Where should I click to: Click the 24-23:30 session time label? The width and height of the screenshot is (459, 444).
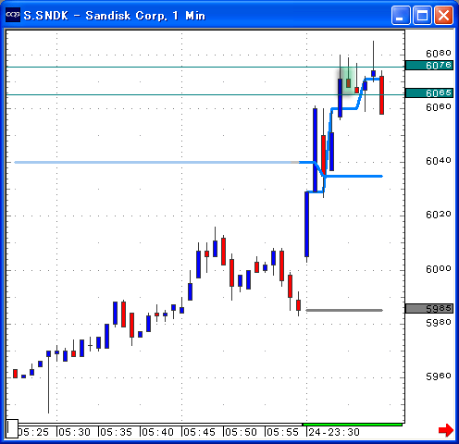click(x=334, y=432)
